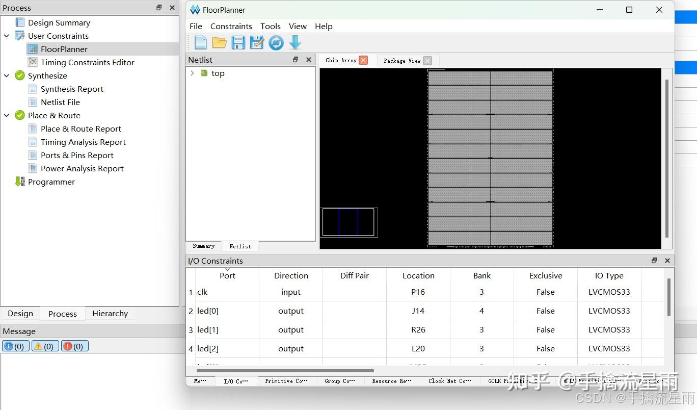697x410 pixels.
Task: Collapse the Synthesize tree section
Action: click(7, 75)
